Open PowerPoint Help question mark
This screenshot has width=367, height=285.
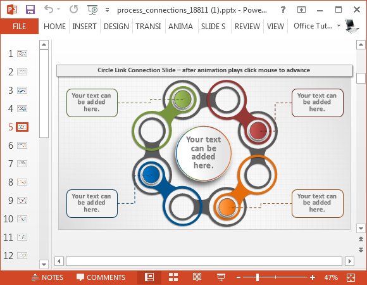[283, 9]
